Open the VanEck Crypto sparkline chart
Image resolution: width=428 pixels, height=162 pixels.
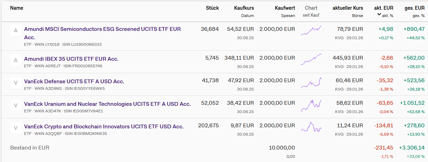click(x=311, y=127)
